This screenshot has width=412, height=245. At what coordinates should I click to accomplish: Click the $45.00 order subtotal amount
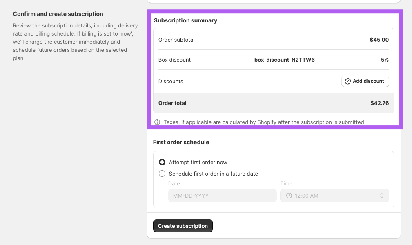pyautogui.click(x=379, y=40)
